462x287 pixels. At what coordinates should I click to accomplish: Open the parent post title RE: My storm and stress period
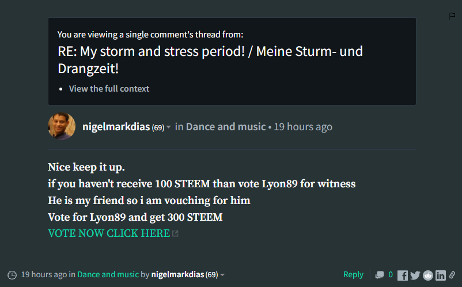click(210, 60)
